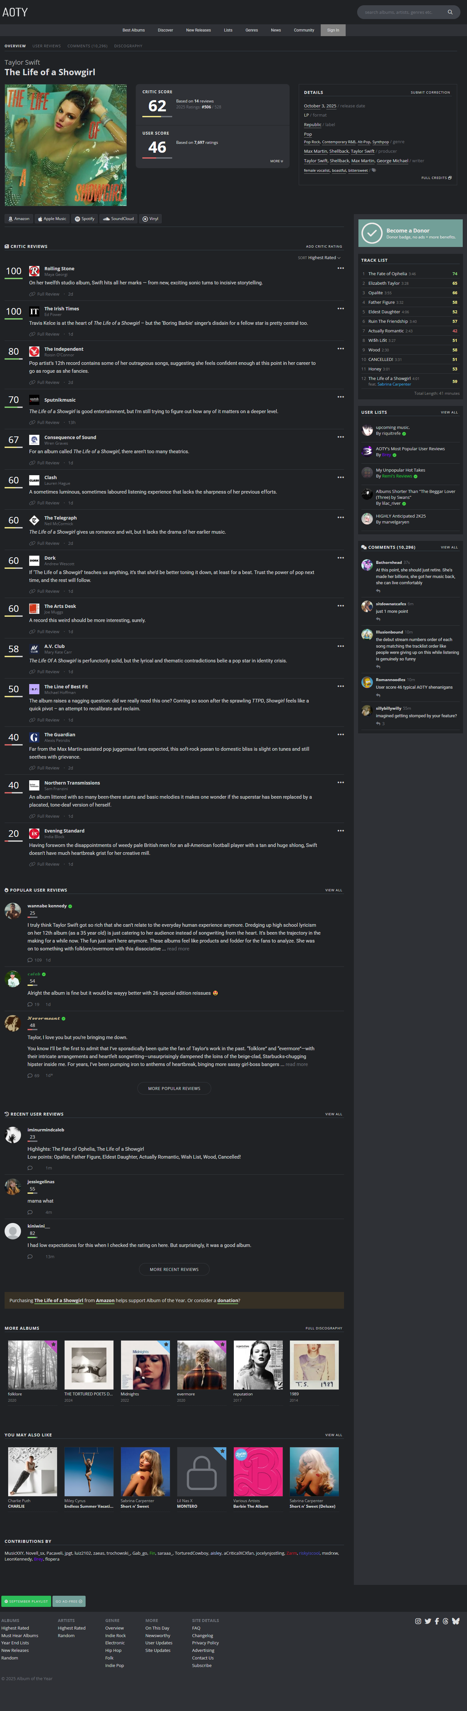Expand the Sort Highest Rated dropdown
Image resolution: width=467 pixels, height=1711 pixels.
point(319,258)
